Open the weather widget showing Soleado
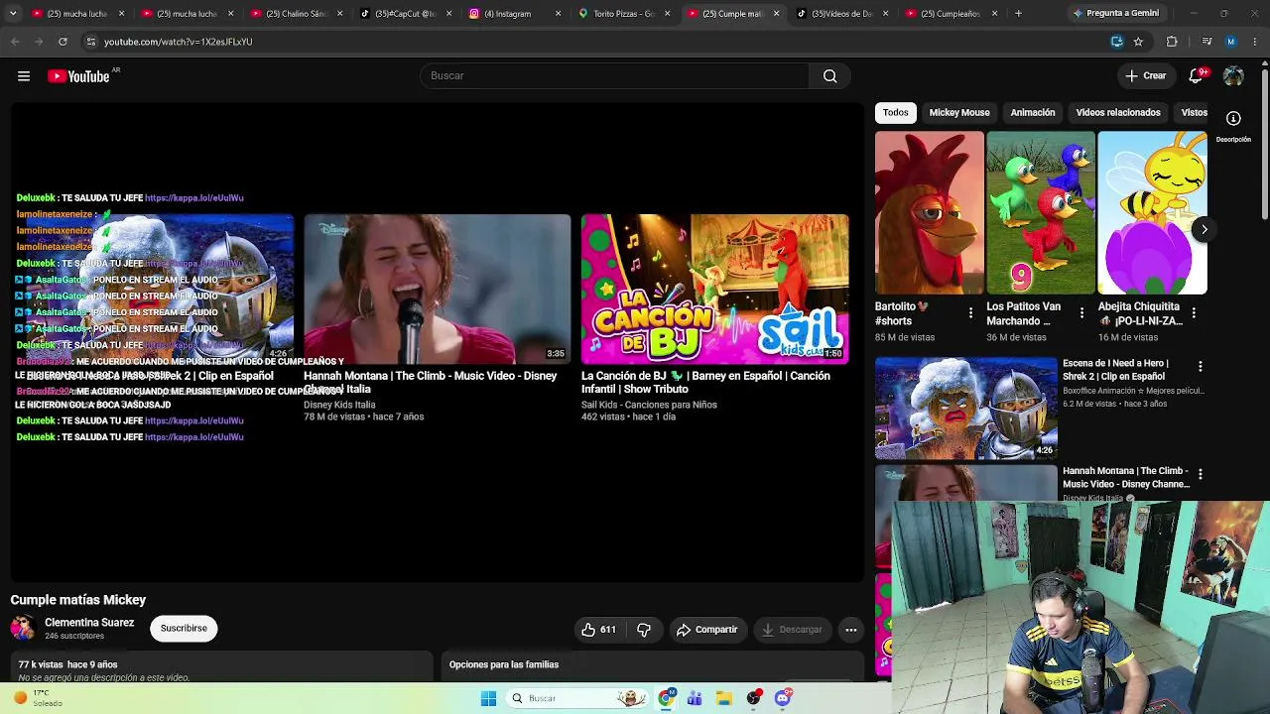 40,698
